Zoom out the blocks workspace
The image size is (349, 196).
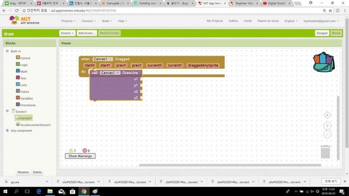[327, 134]
